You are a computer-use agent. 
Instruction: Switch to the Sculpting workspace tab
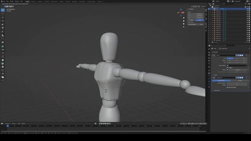(x=40, y=2)
